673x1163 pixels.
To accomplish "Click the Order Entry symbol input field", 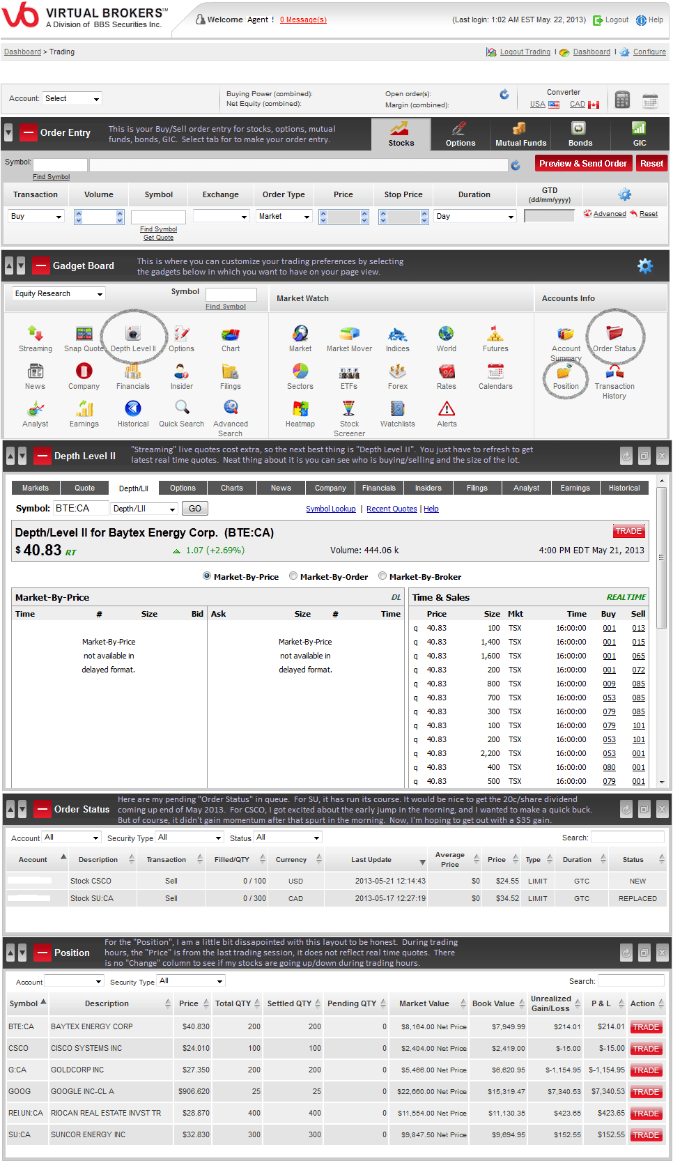I will coord(60,165).
